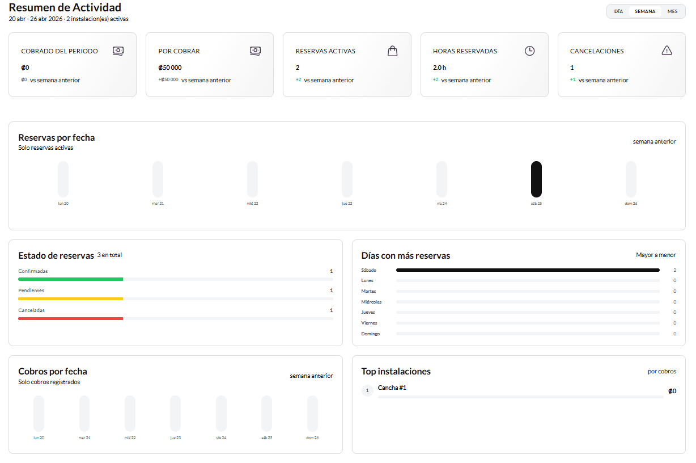Click the cash icon in Cobrado del periodo card
This screenshot has width=696, height=463.
click(x=118, y=51)
